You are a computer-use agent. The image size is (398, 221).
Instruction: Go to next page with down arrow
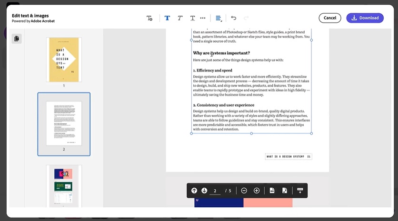tap(204, 191)
